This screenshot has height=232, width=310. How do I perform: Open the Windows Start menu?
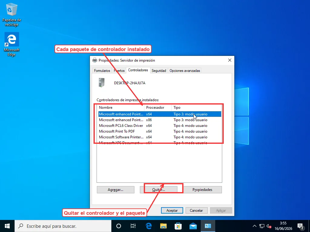7,226
